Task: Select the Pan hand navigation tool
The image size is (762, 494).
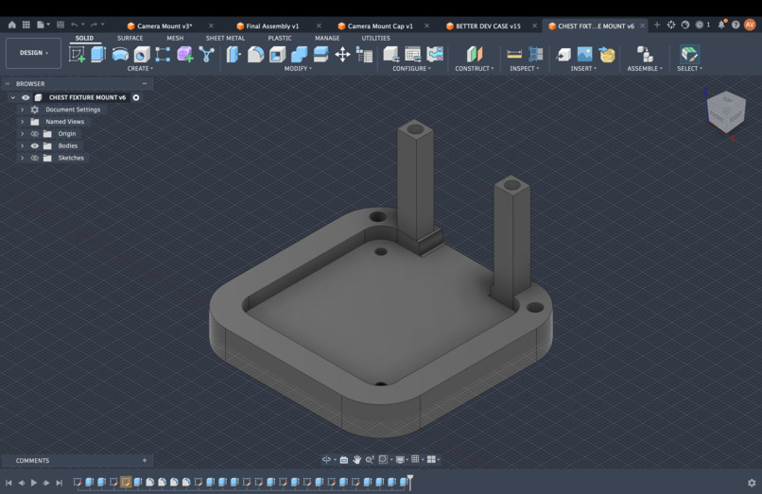Action: (357, 459)
